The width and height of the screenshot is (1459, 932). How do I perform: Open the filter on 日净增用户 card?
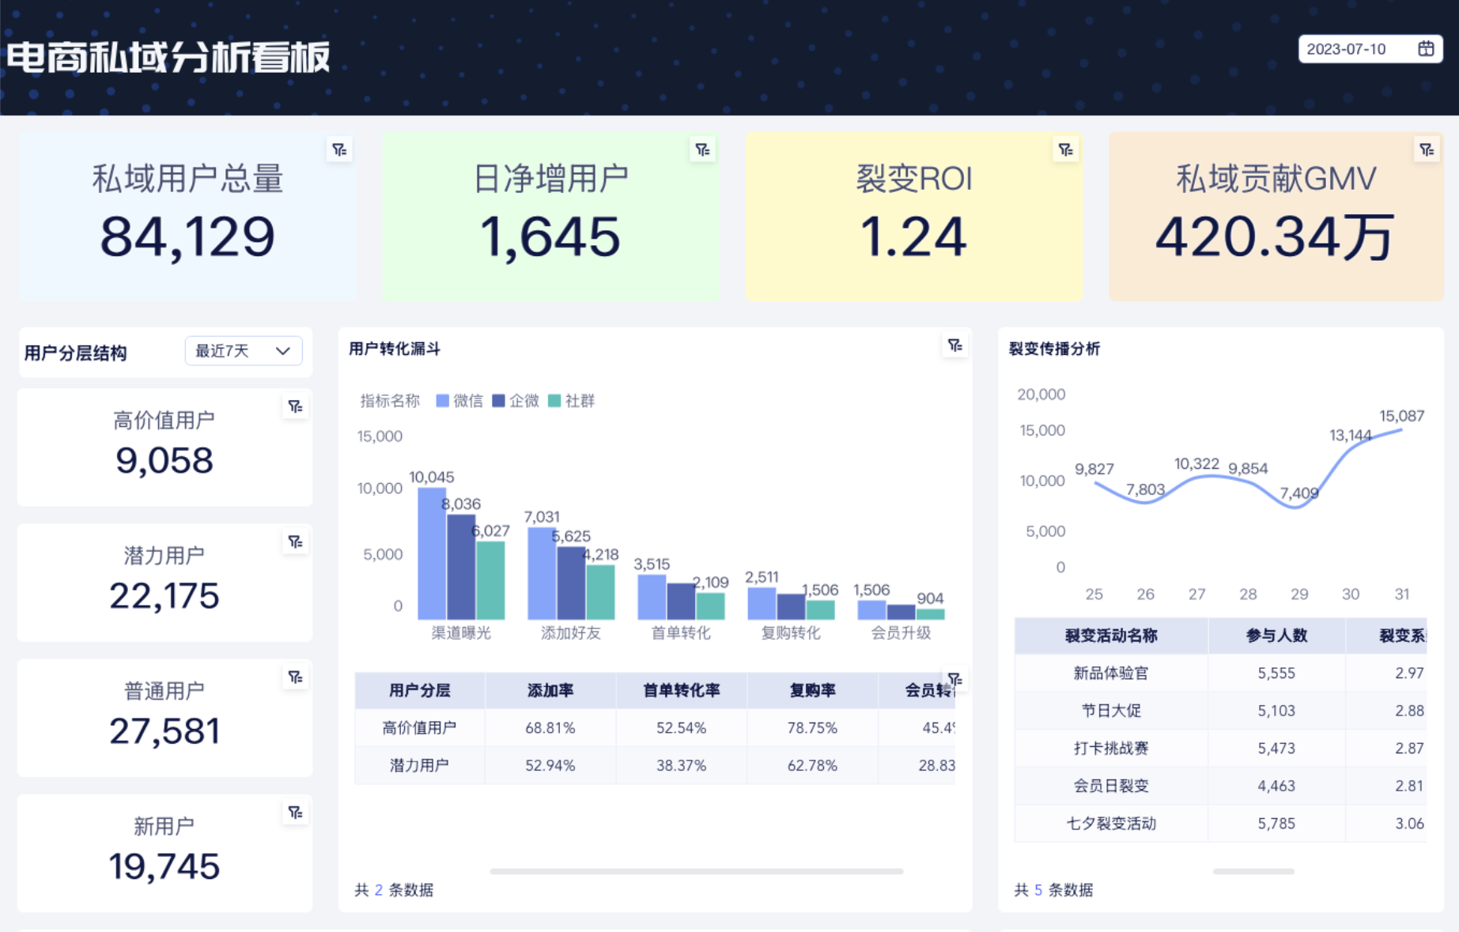(702, 149)
